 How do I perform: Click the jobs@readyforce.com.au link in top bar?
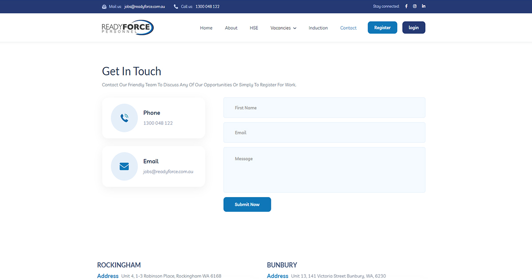pos(145,7)
